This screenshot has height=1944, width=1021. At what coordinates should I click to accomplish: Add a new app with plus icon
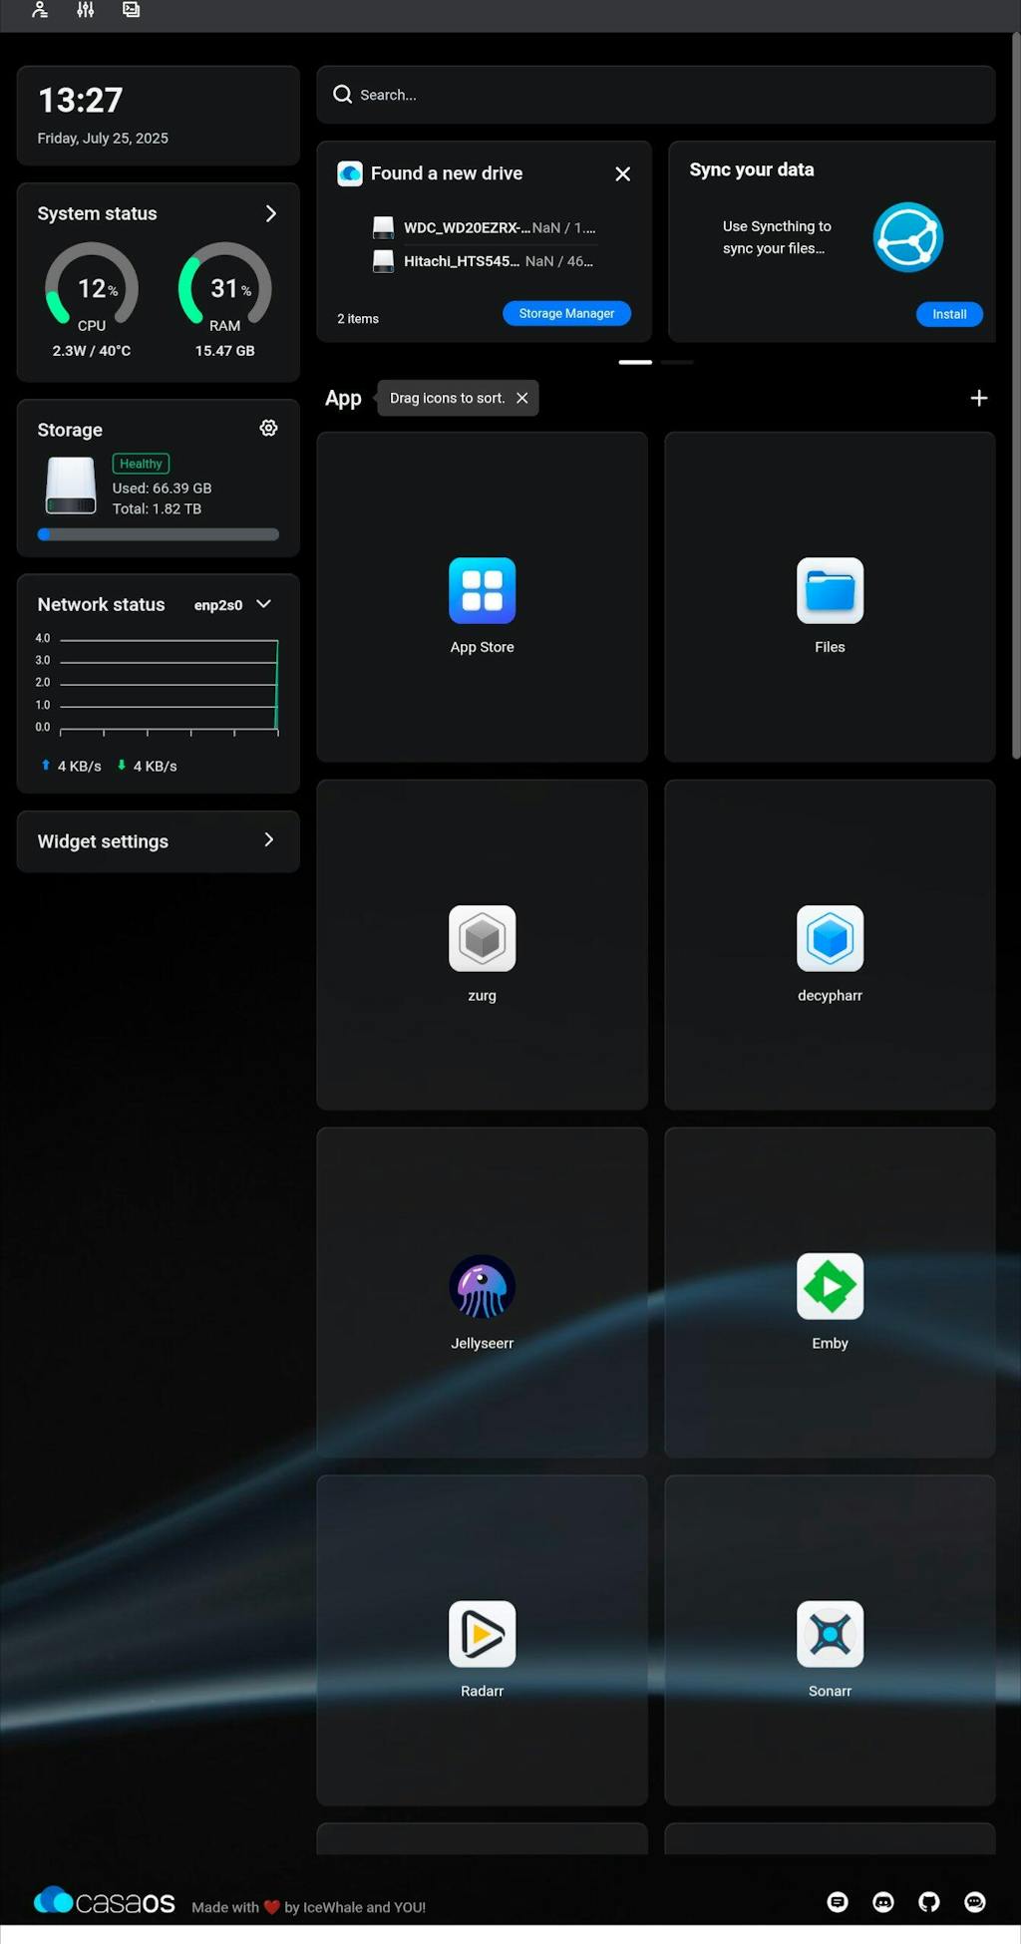(x=978, y=398)
